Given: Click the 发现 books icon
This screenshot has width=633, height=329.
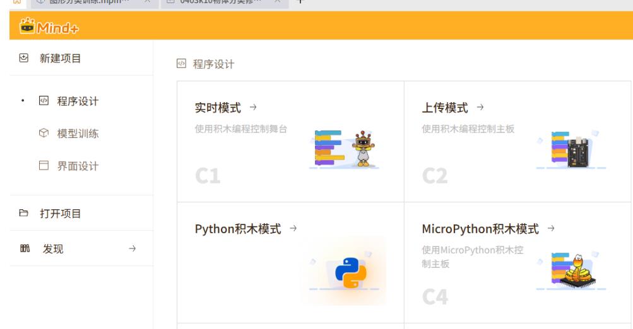Looking at the screenshot, I should click(x=25, y=248).
